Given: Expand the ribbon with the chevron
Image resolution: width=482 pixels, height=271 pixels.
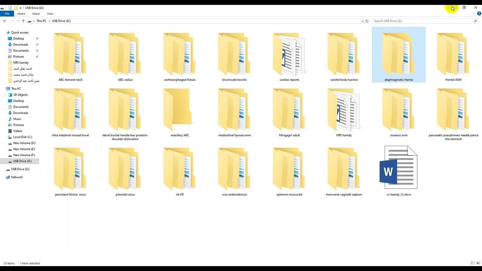Looking at the screenshot, I should pyautogui.click(x=474, y=14).
